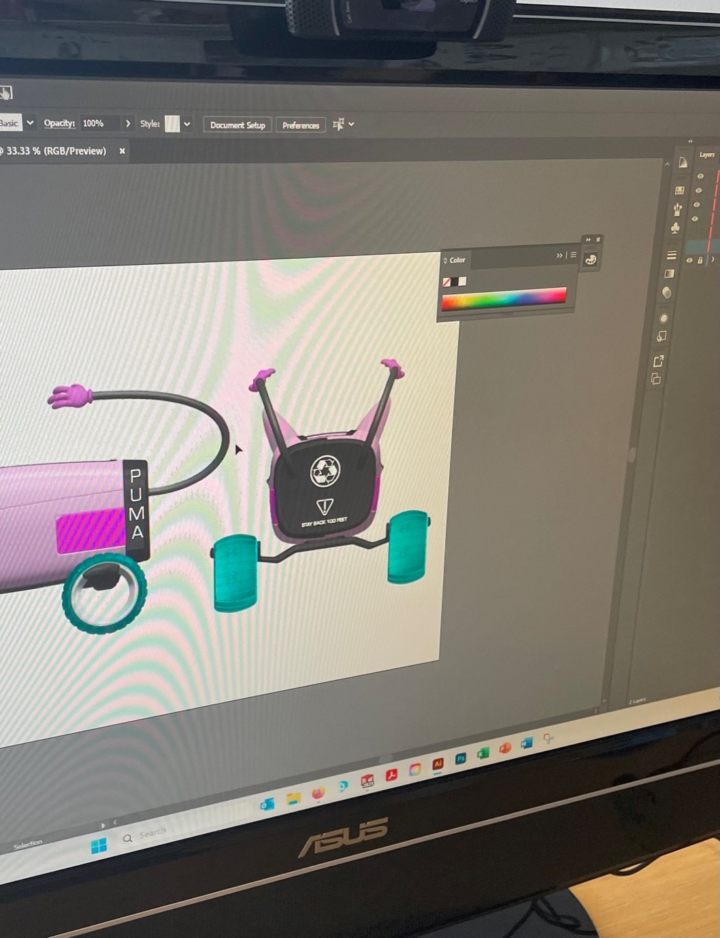This screenshot has width=720, height=938.
Task: Toggle the layer lock icon
Action: pos(700,260)
